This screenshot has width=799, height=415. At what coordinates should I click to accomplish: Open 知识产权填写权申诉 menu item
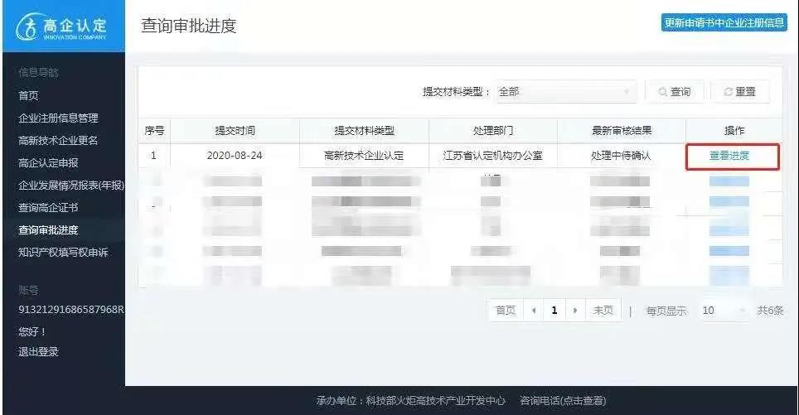[x=63, y=252]
